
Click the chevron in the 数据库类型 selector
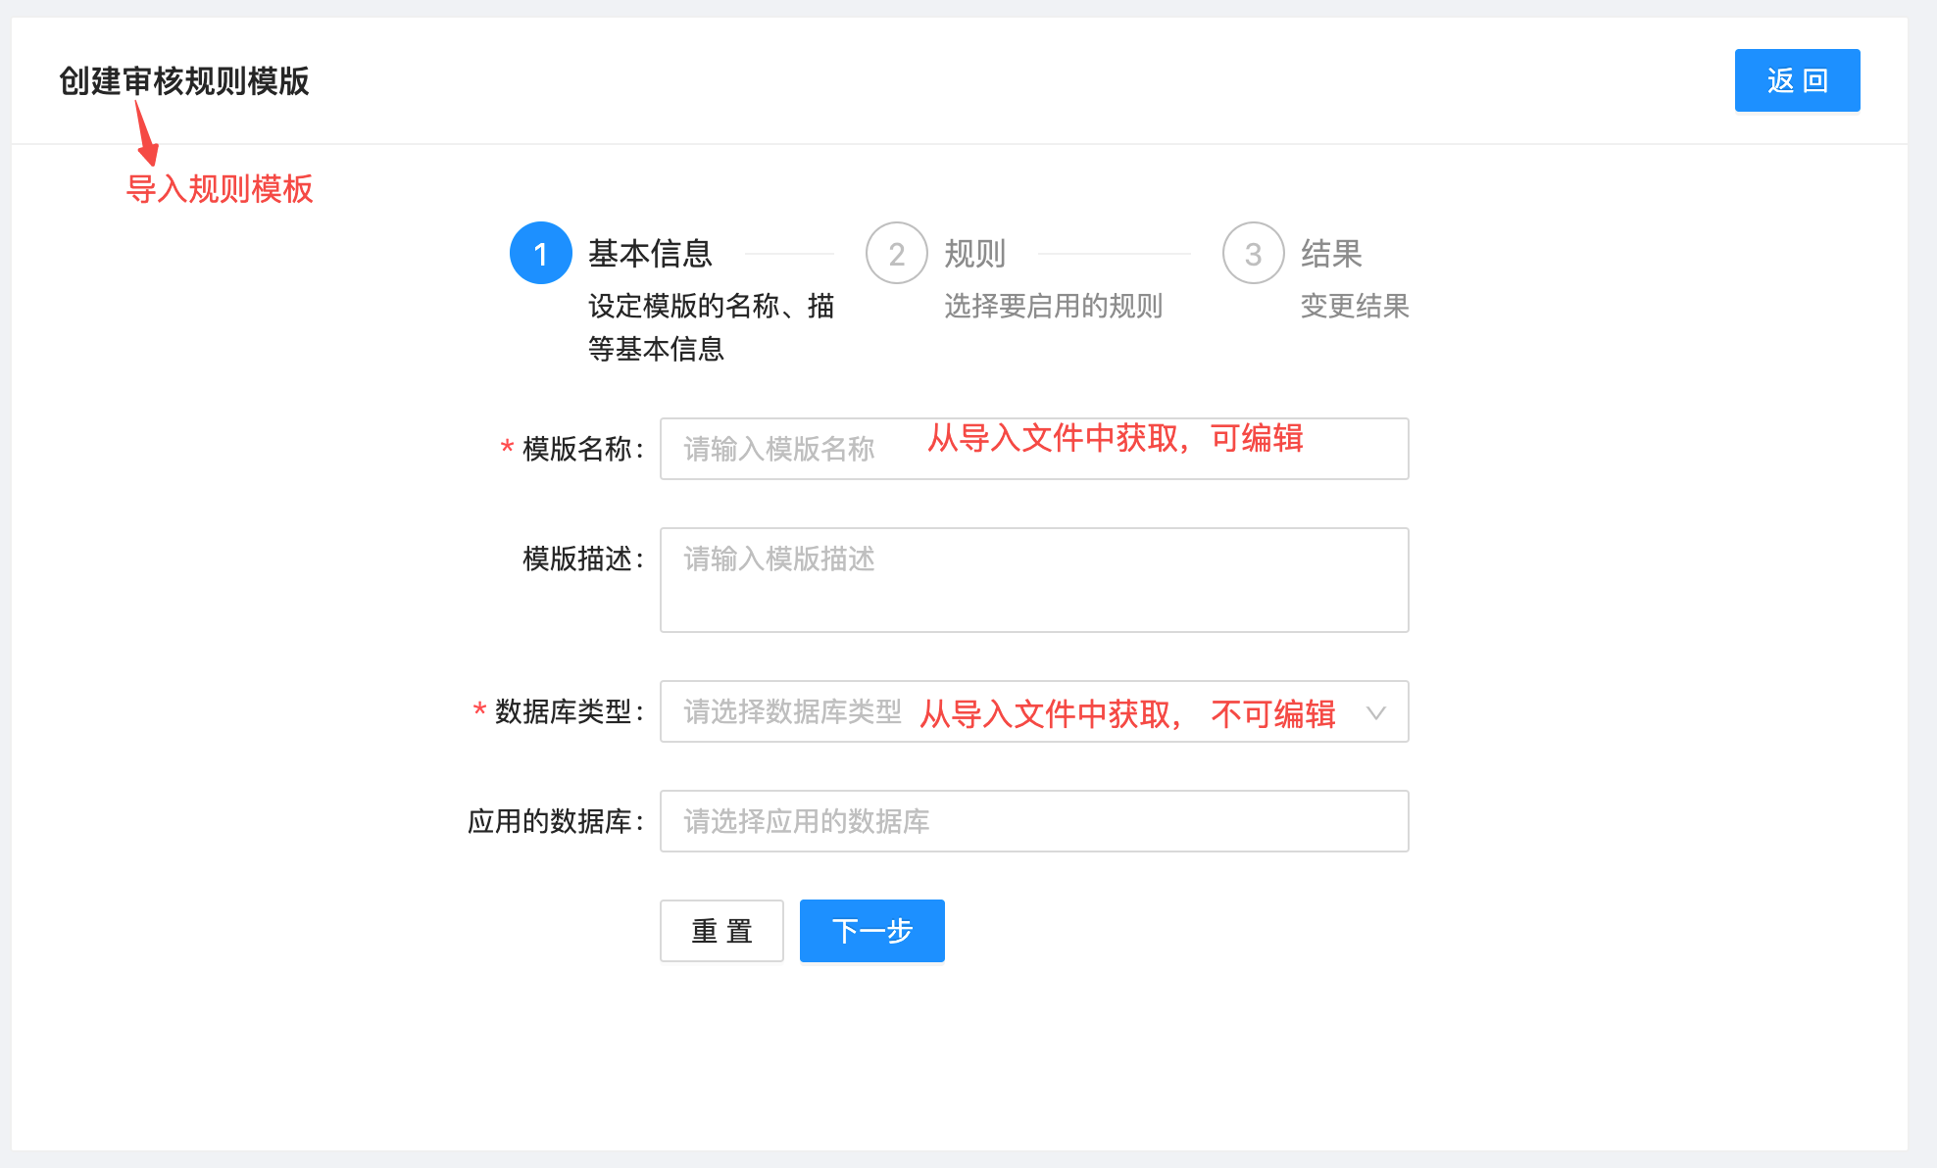tap(1378, 712)
